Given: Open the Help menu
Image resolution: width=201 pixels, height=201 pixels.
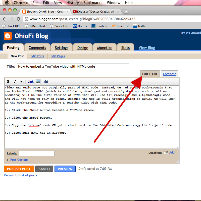Looking at the screenshot, I should [x=129, y=3].
